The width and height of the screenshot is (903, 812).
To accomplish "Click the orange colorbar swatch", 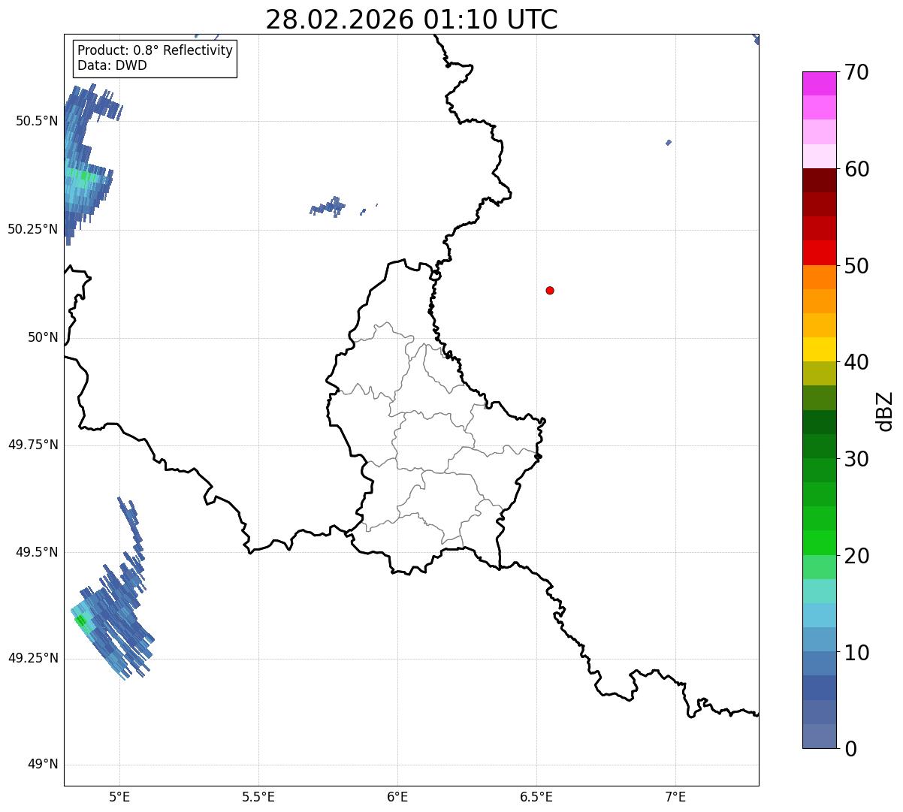I will point(819,276).
